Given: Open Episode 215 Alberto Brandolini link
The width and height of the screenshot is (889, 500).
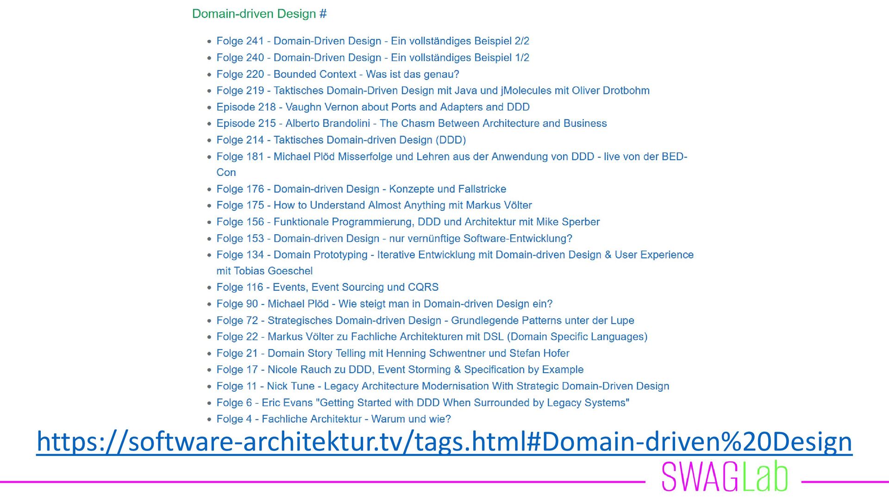Looking at the screenshot, I should coord(411,124).
